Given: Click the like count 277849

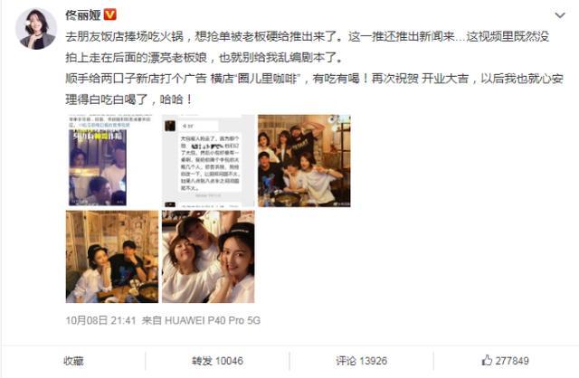Looking at the screenshot, I should coord(512,361).
